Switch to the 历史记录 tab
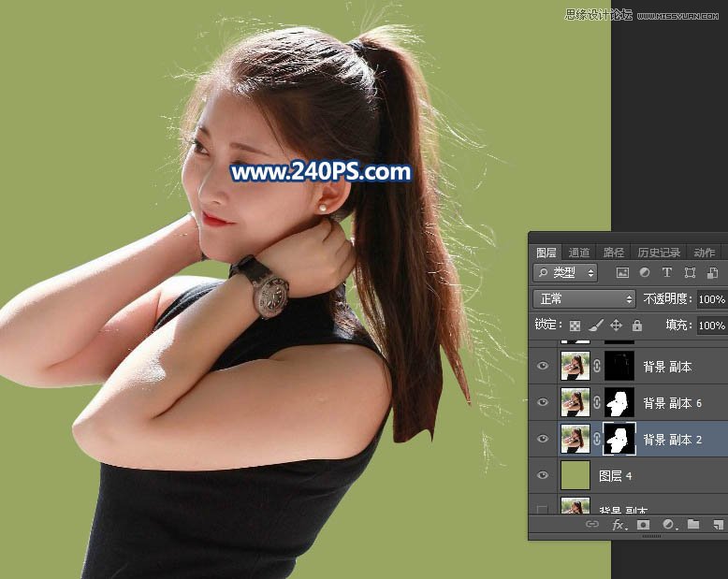Screen dimensions: 728x579 [659, 253]
